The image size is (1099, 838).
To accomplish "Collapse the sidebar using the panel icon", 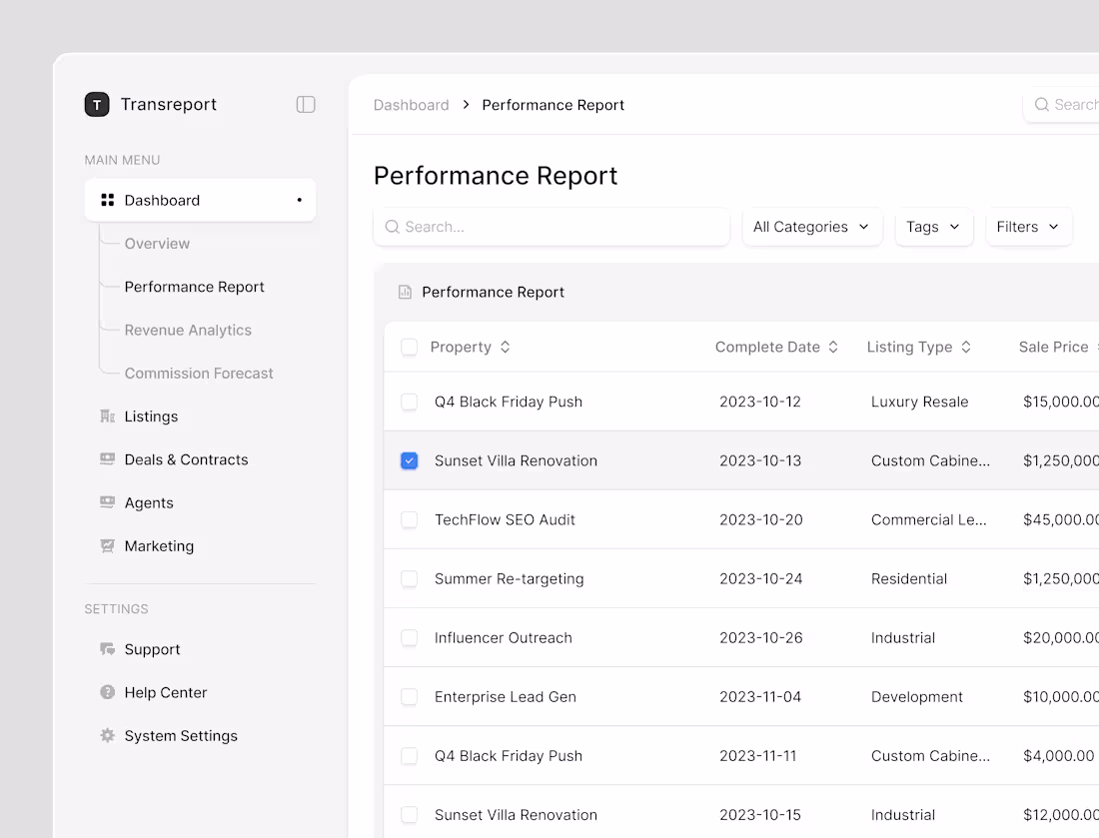I will (x=305, y=104).
